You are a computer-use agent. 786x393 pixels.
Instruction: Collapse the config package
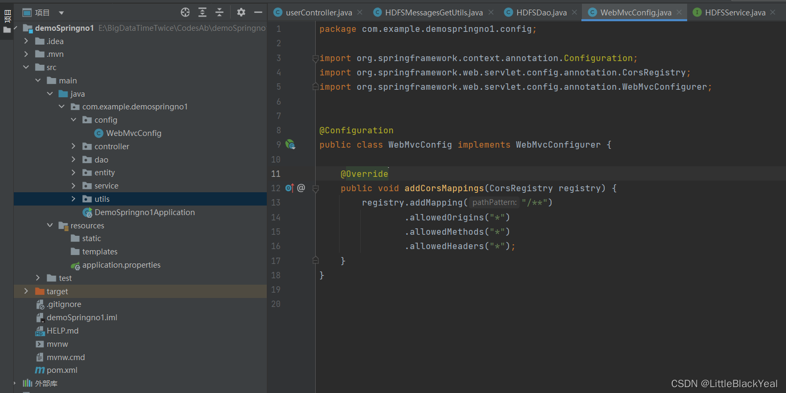[x=74, y=120]
